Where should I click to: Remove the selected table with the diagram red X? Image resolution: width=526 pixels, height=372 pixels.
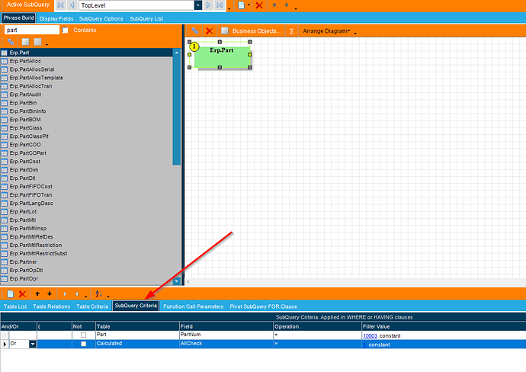click(x=210, y=30)
